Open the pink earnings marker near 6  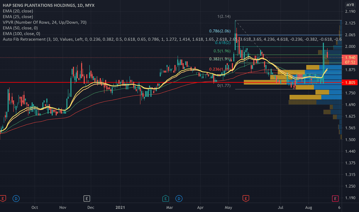[335, 199]
